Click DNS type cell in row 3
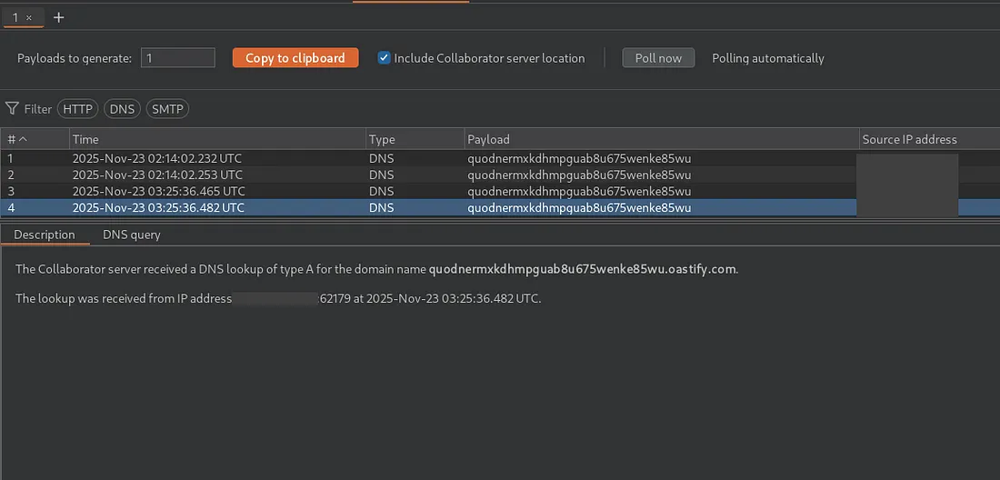Screen dimensions: 1000x480 click(415, 191)
